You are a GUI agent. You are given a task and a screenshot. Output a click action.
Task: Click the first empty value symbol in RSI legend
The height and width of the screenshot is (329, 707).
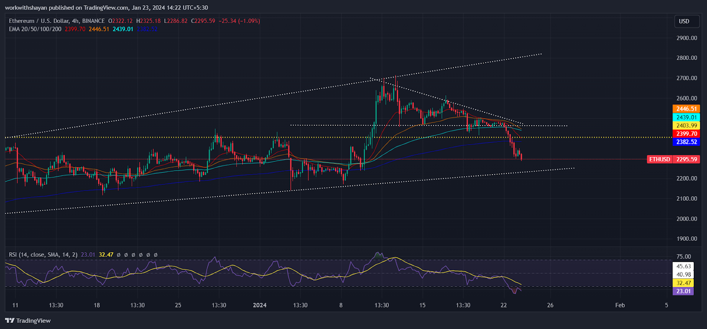pyautogui.click(x=118, y=254)
